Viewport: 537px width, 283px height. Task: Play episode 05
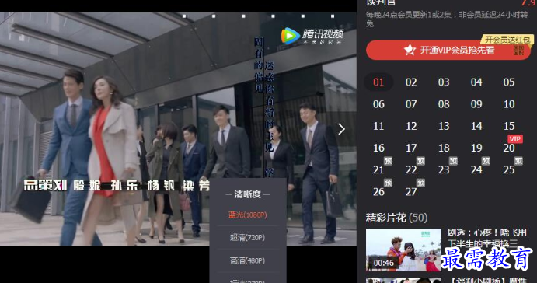(x=509, y=82)
